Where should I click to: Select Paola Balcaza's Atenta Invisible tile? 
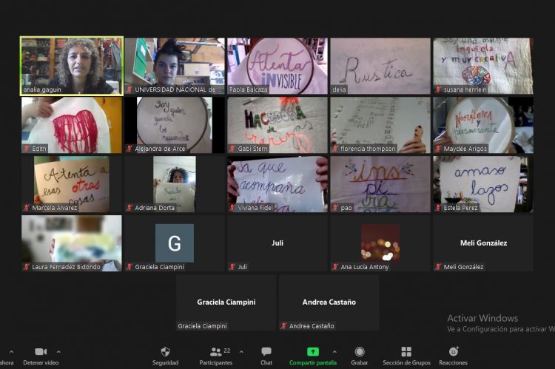pos(277,66)
